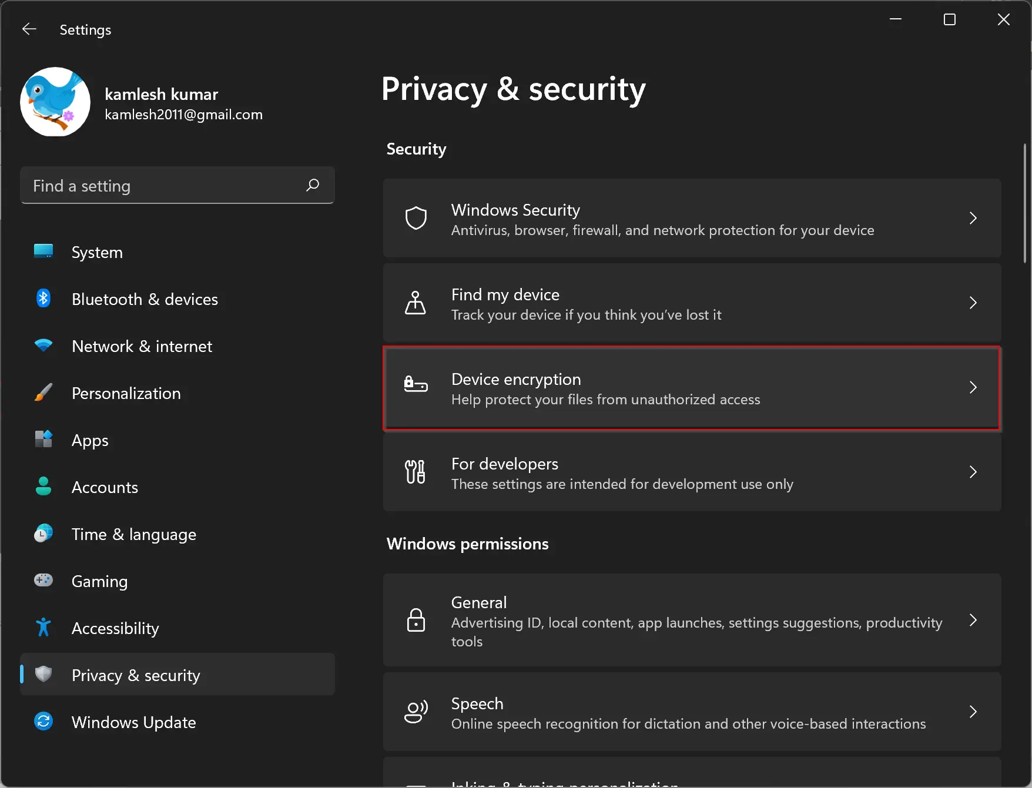Open the For developers chevron arrow
This screenshot has width=1032, height=788.
tap(973, 472)
